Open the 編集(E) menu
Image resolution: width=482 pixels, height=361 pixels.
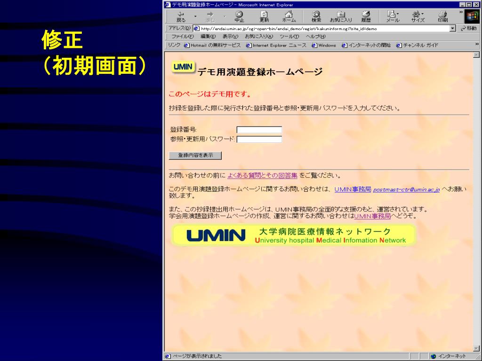(208, 37)
